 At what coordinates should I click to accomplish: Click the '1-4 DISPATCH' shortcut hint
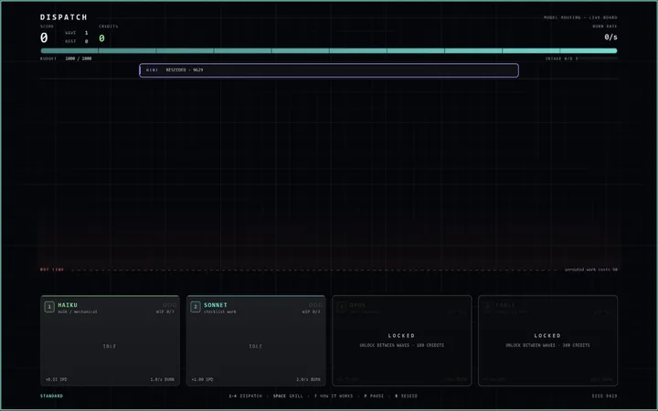tap(246, 395)
